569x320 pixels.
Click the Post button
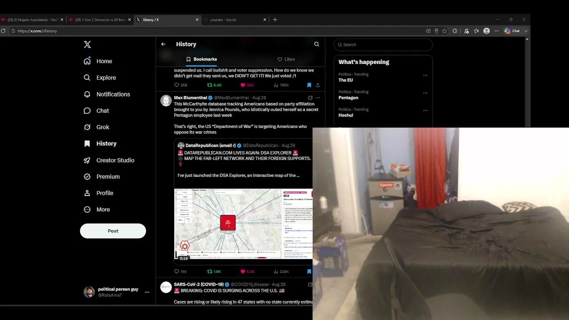coord(113,231)
